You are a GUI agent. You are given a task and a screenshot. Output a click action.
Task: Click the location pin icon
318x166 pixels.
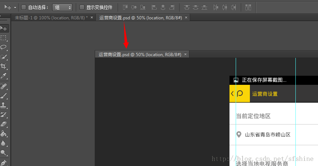(x=239, y=134)
